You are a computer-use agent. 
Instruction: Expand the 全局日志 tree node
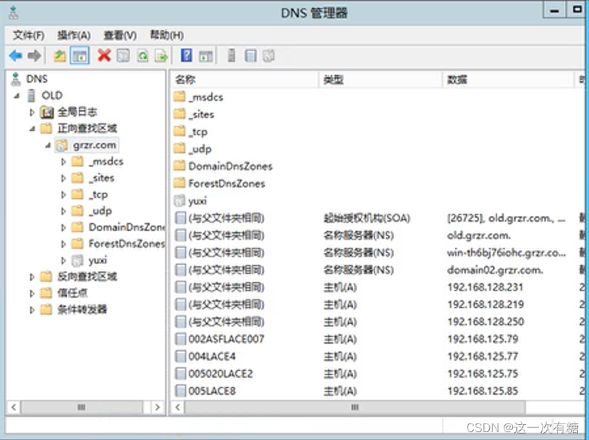(31, 111)
